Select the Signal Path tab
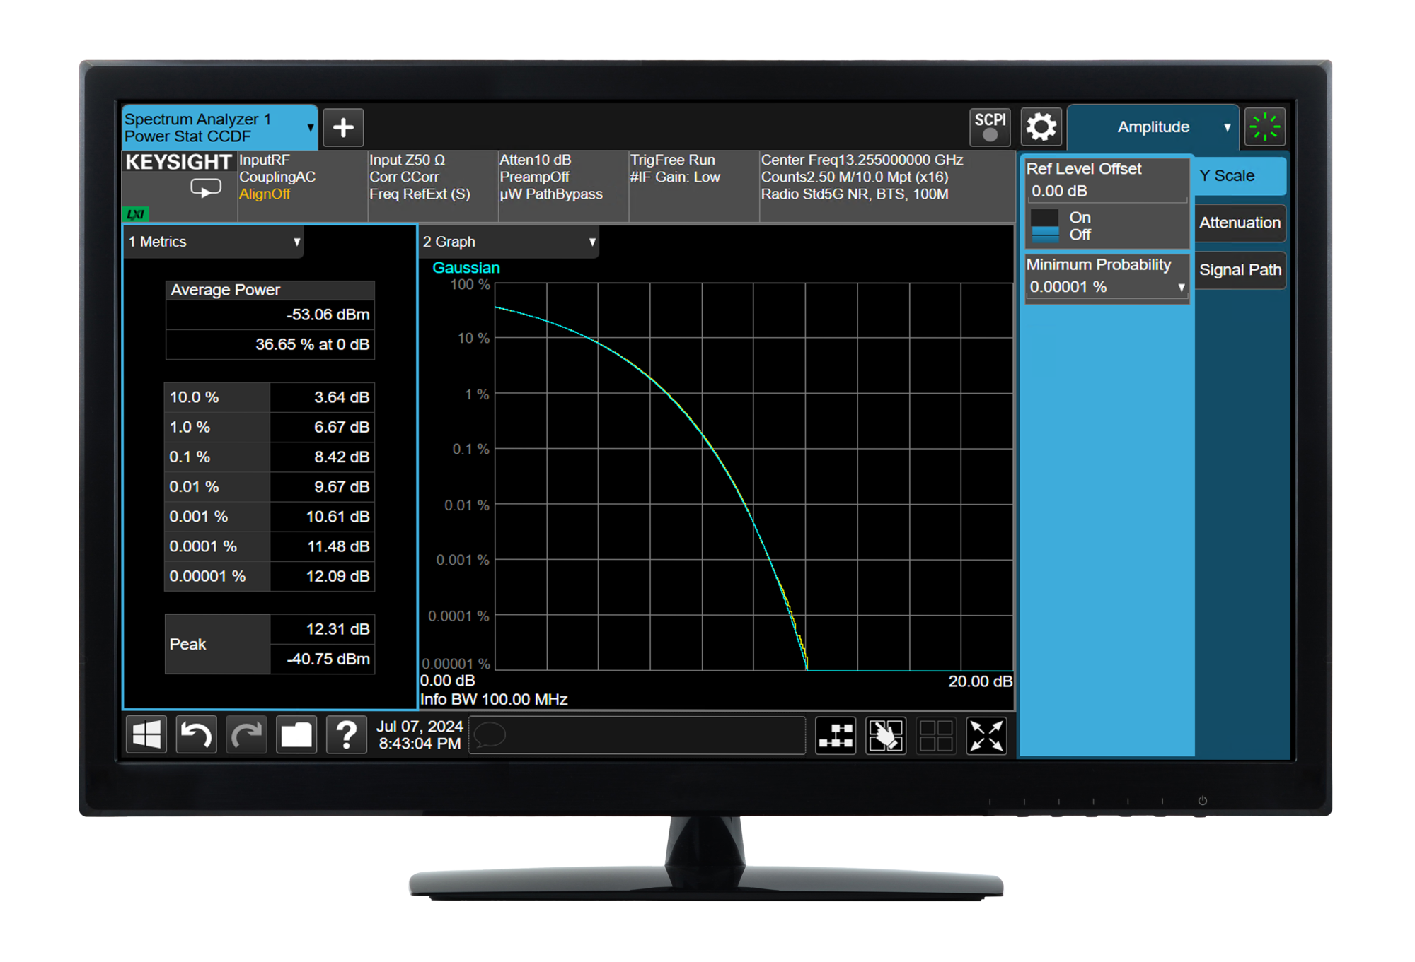This screenshot has height=962, width=1415. [x=1240, y=270]
